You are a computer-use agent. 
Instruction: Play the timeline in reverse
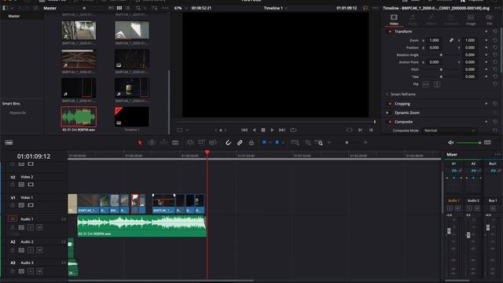255,130
